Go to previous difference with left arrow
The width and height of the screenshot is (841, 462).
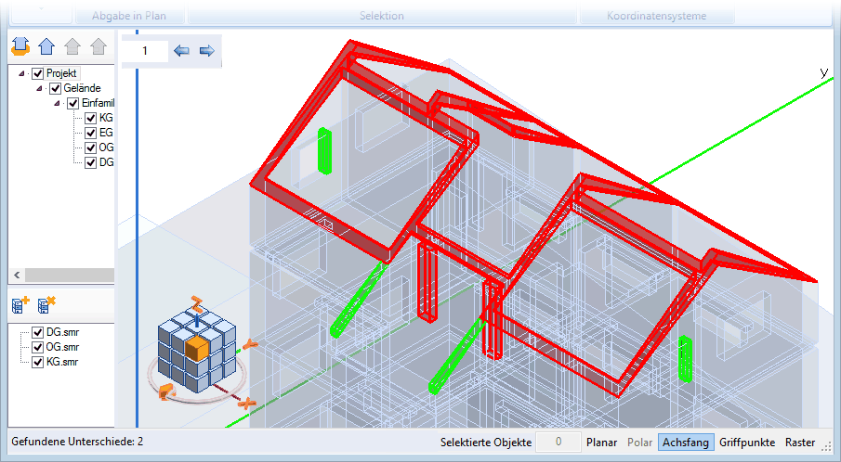tap(182, 51)
